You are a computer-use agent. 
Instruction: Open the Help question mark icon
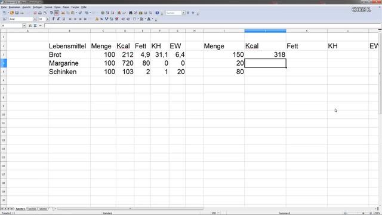[157, 13]
